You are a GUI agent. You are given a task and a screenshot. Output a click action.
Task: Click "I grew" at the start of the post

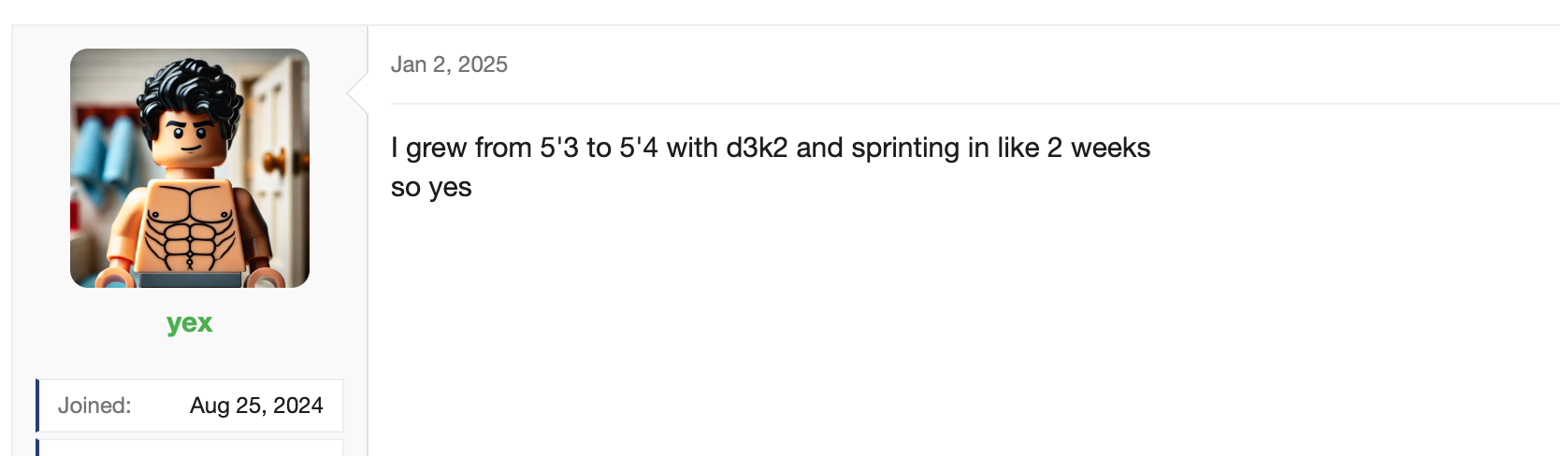[428, 148]
